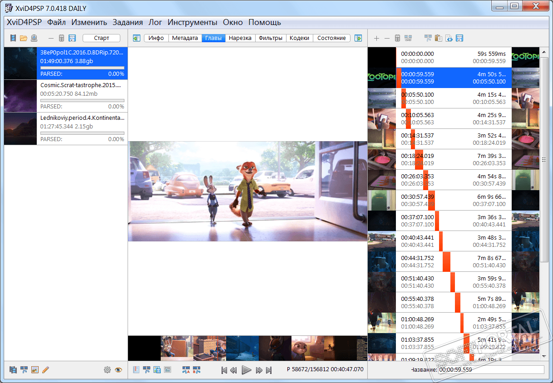Click the trash icon in chapters toolbar
Image resolution: width=553 pixels, height=383 pixels.
pos(397,38)
